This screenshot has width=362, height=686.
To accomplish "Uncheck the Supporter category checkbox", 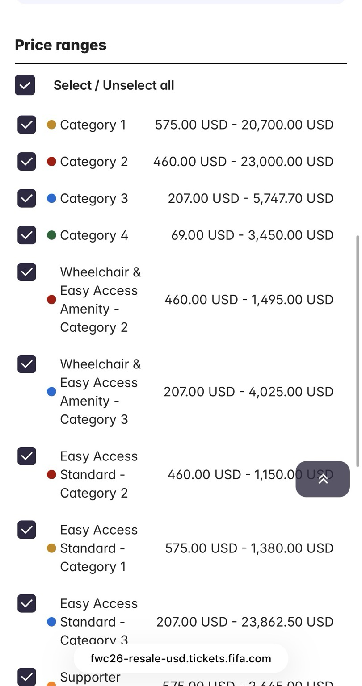I will pos(27,677).
